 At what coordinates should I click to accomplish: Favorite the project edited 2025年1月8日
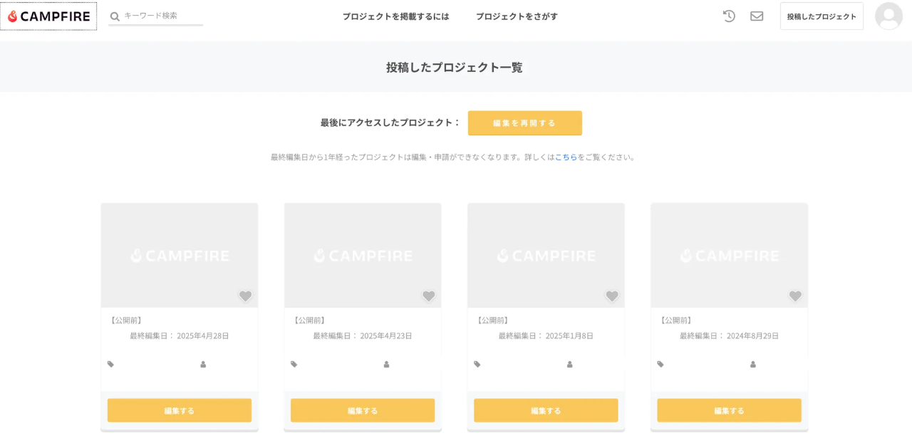coord(611,296)
